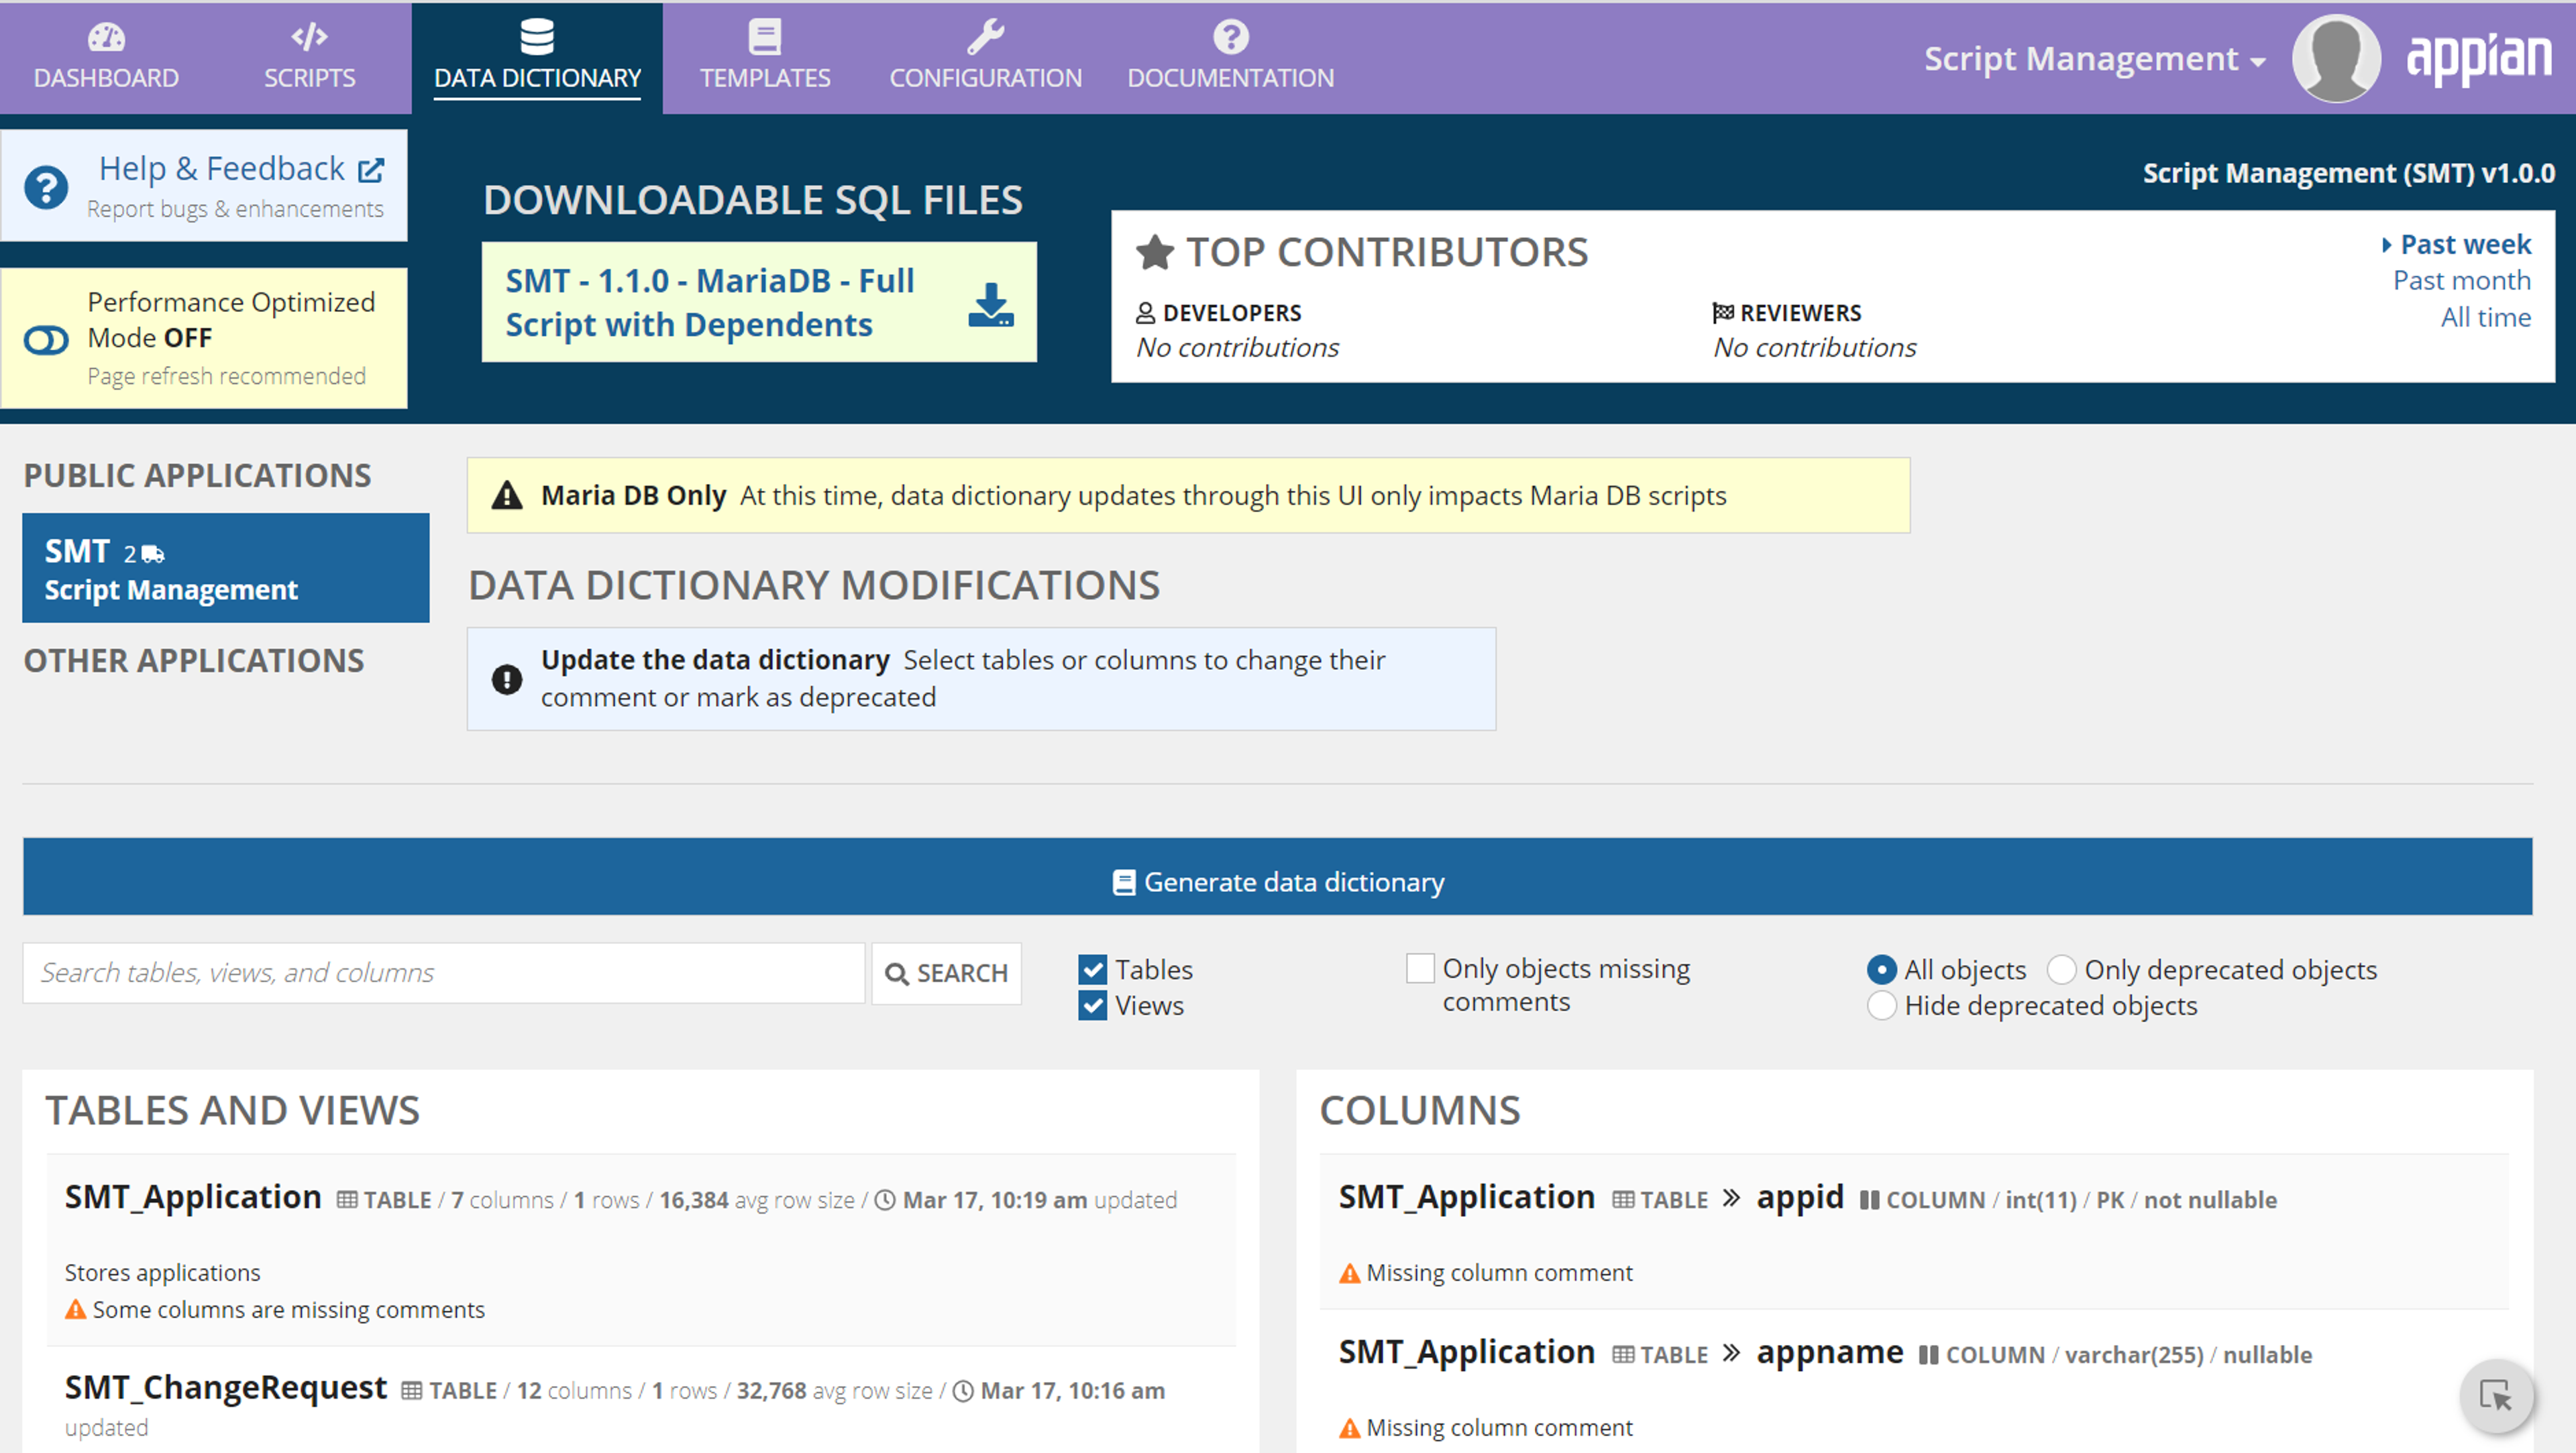This screenshot has height=1453, width=2576.
Task: Open the Dashboard gauge icon
Action: (x=106, y=37)
